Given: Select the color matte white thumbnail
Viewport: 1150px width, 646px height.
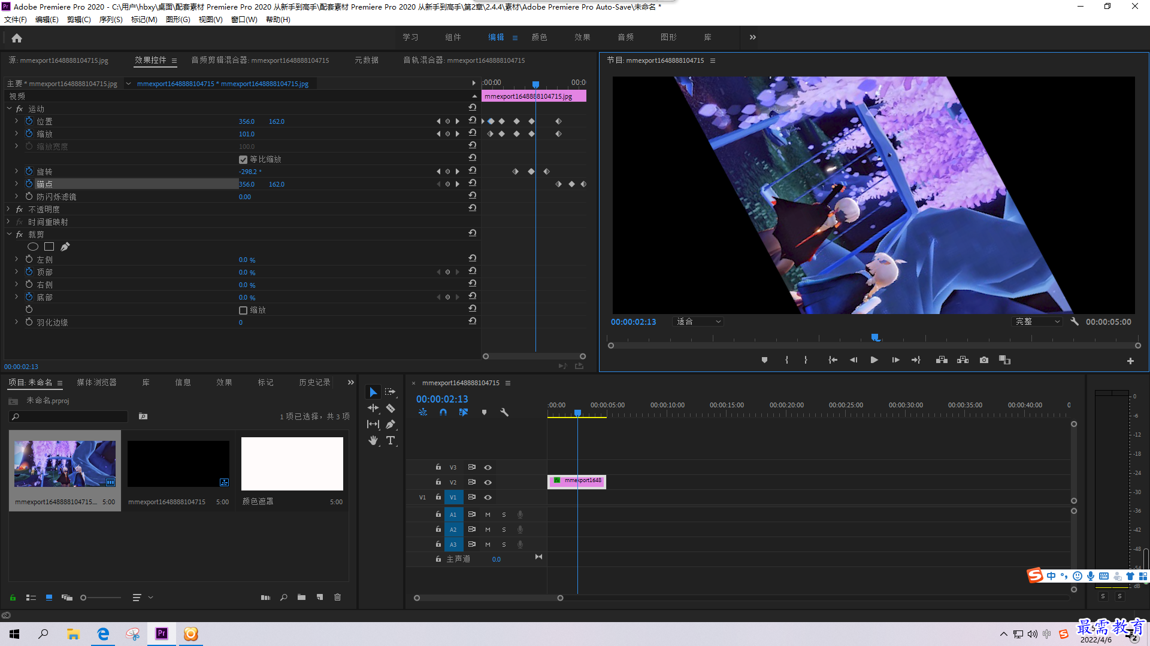Looking at the screenshot, I should tap(292, 464).
